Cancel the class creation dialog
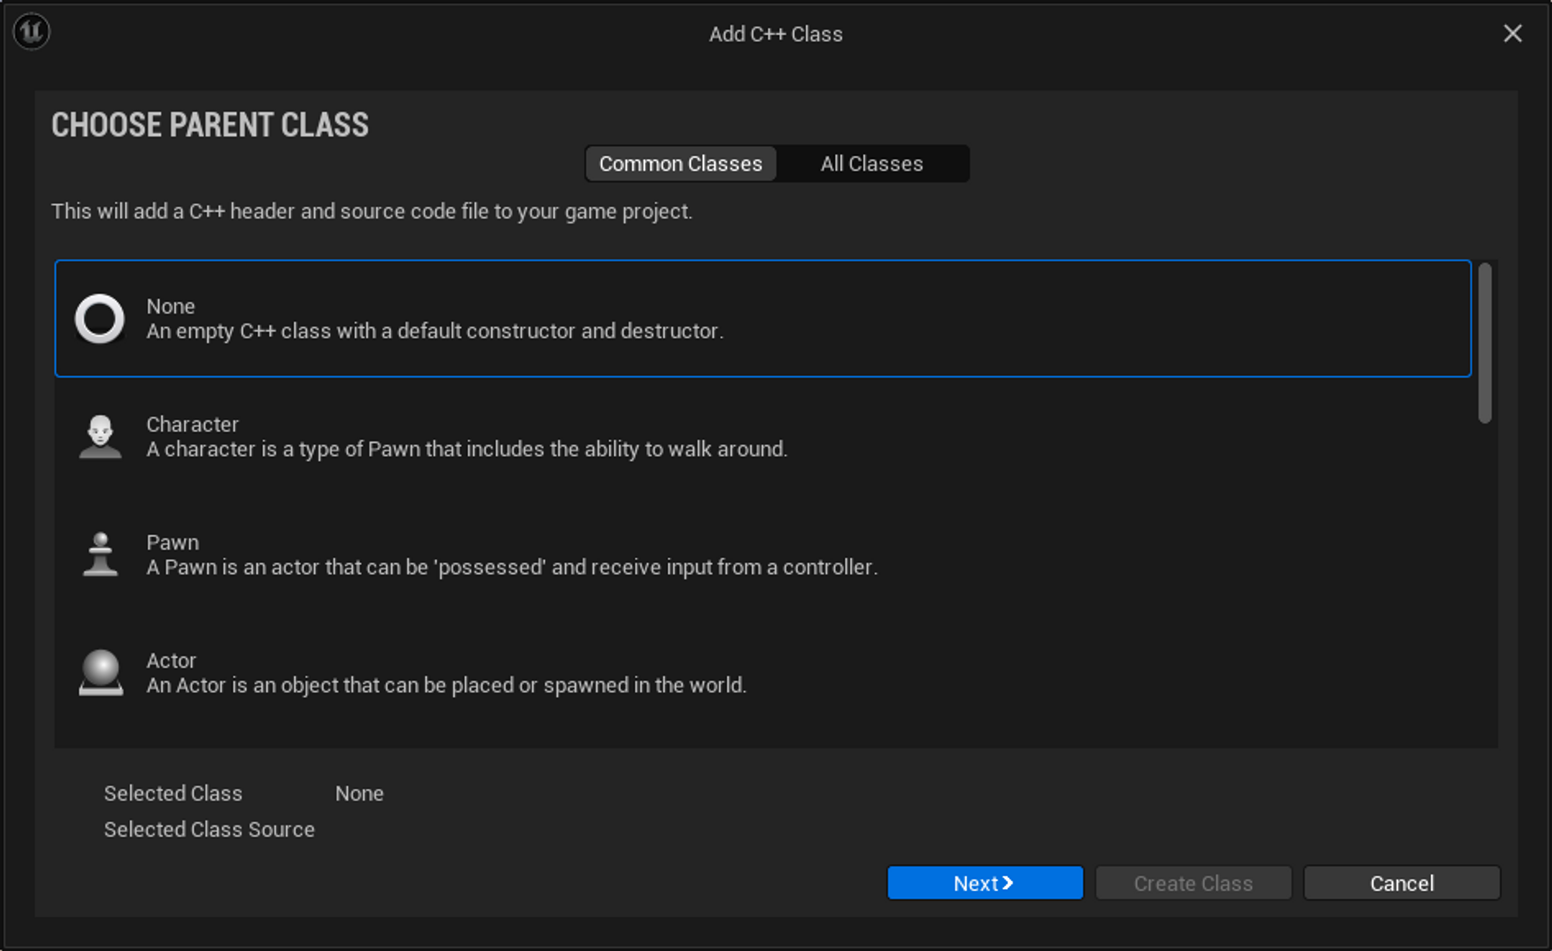 [x=1401, y=883]
